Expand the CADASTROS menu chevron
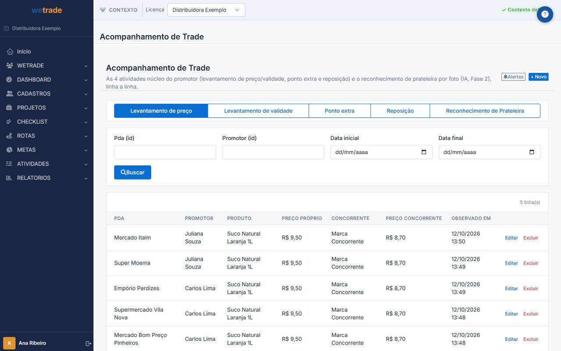This screenshot has height=351, width=561. pyautogui.click(x=86, y=94)
